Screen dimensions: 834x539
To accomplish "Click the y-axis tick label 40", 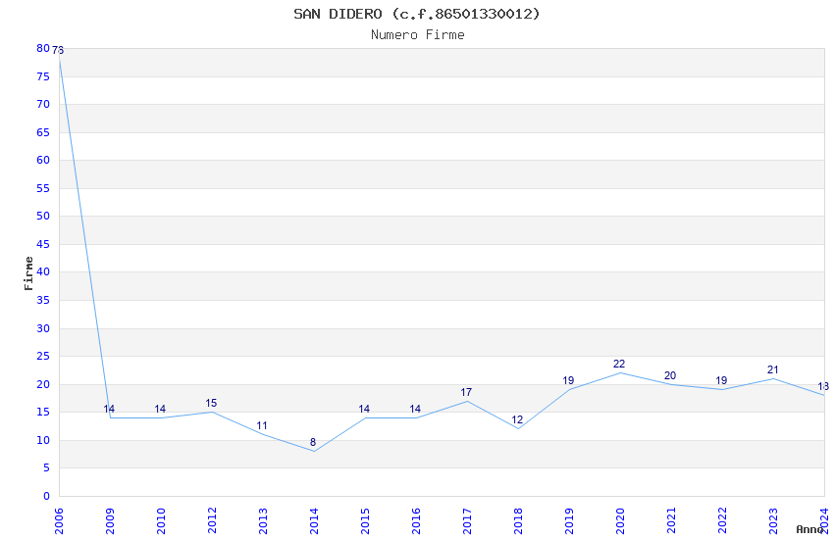I will [x=43, y=271].
